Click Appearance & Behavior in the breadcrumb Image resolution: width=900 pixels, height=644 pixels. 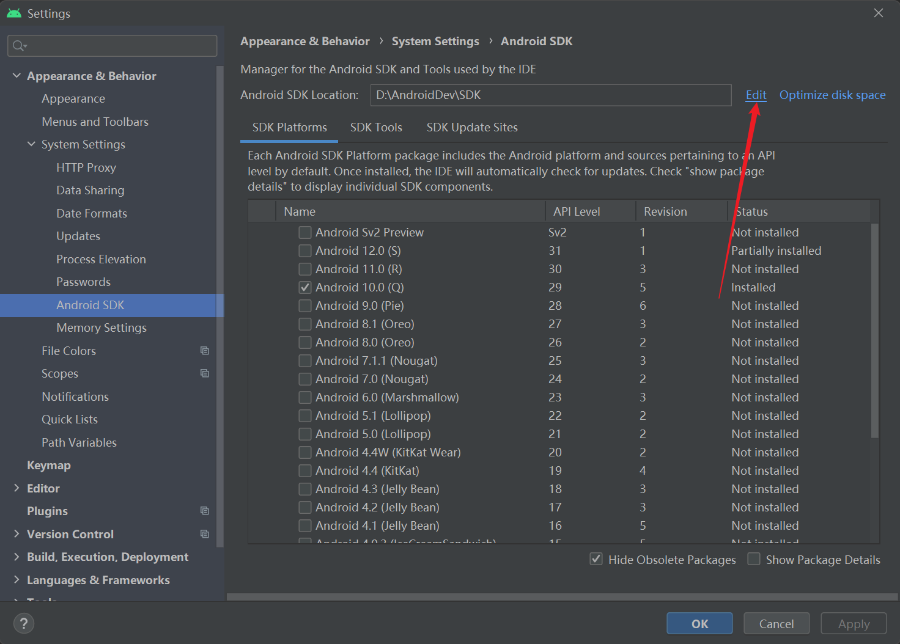305,41
